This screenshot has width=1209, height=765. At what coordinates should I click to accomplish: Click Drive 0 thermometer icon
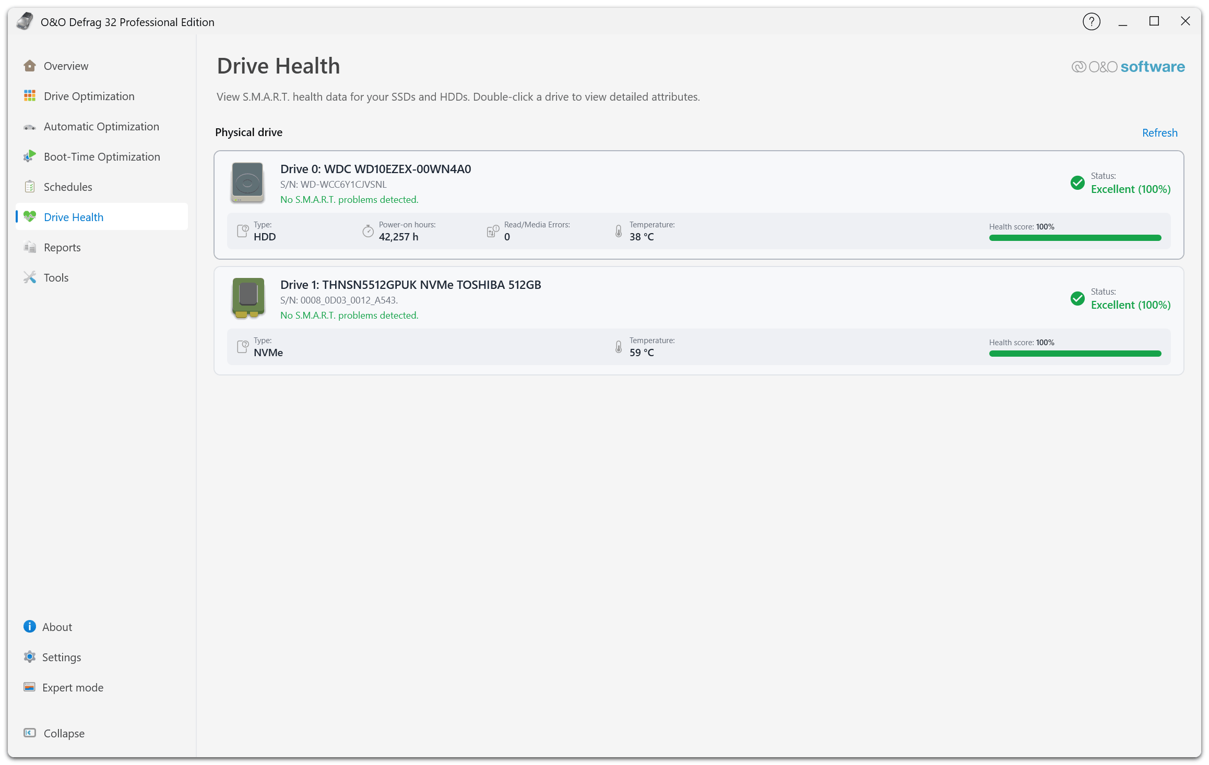[x=619, y=231]
